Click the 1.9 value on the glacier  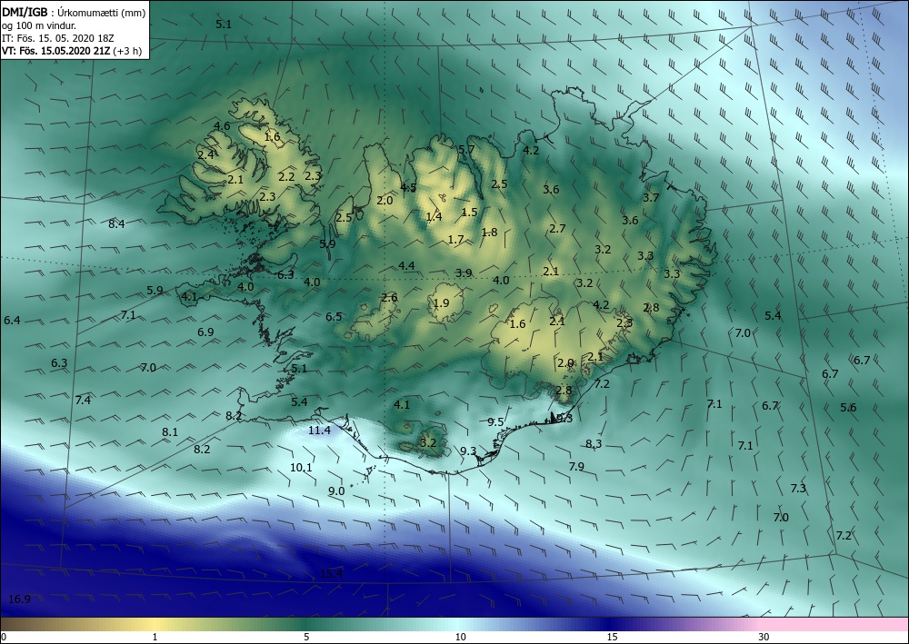point(441,302)
